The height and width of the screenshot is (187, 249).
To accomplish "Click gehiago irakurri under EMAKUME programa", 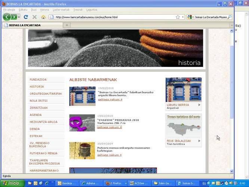I will coord(110,127).
